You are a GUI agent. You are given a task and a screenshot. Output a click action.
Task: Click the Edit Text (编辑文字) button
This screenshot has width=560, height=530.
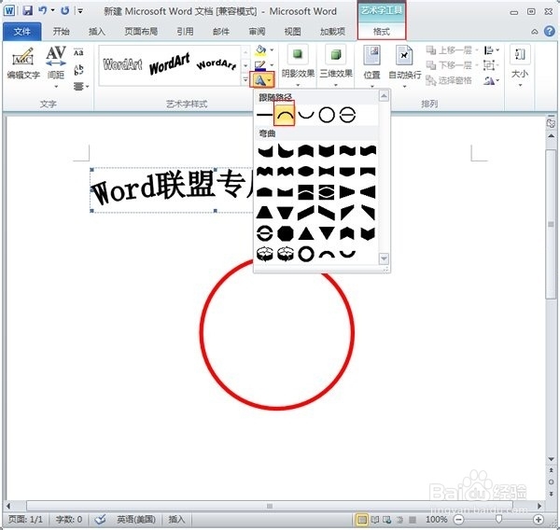[x=23, y=63]
